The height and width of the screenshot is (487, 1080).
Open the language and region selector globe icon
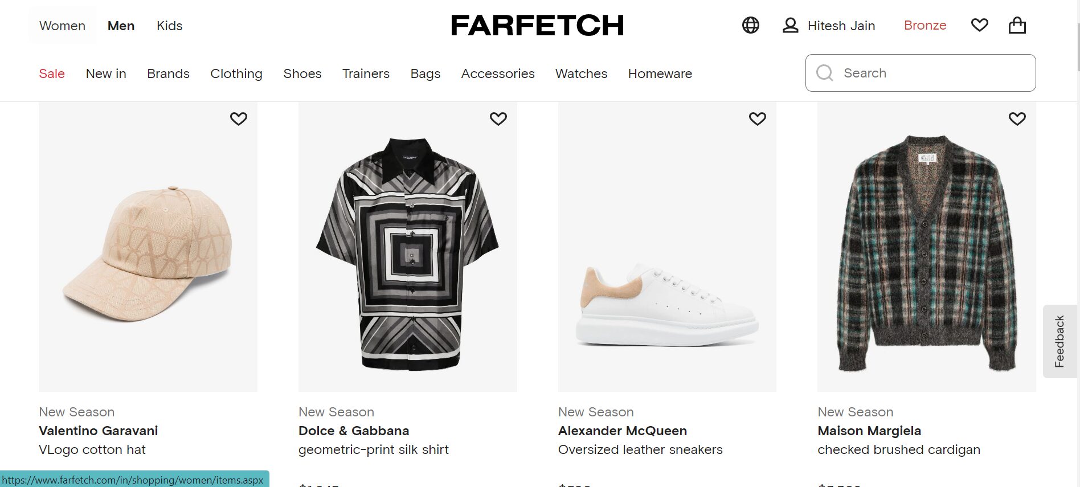pos(751,25)
